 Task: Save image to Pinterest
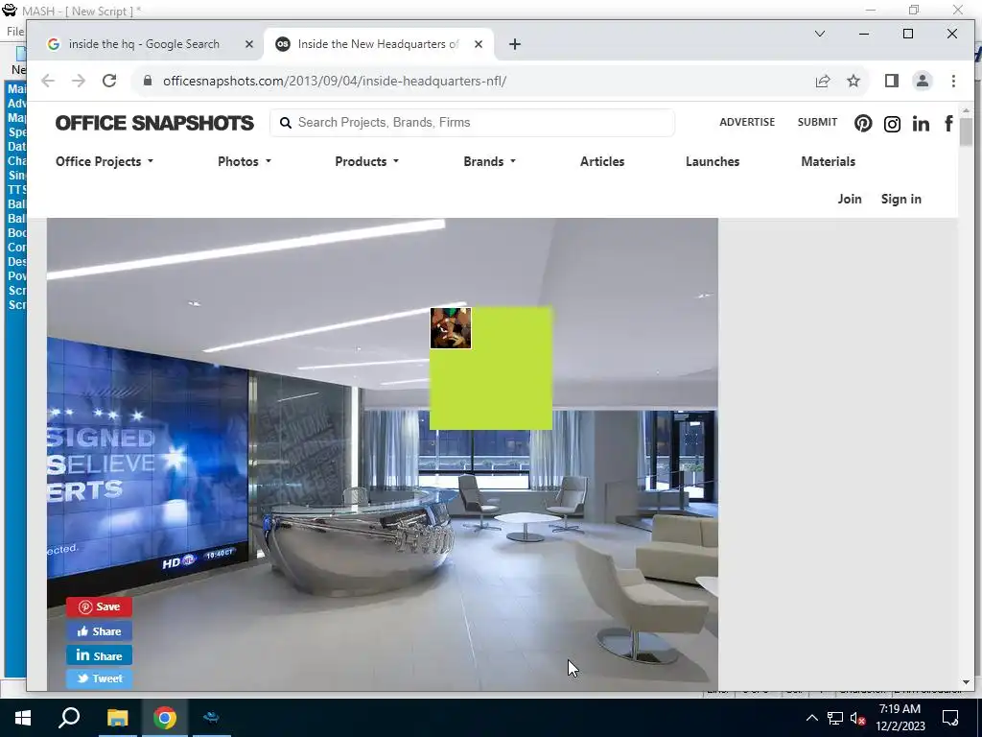[x=99, y=606]
